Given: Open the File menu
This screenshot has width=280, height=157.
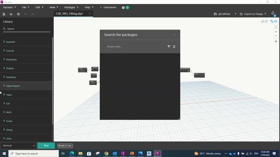Looking at the screenshot, I should (25, 7).
